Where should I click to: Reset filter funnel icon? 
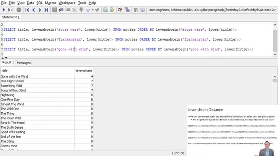coord(97,10)
